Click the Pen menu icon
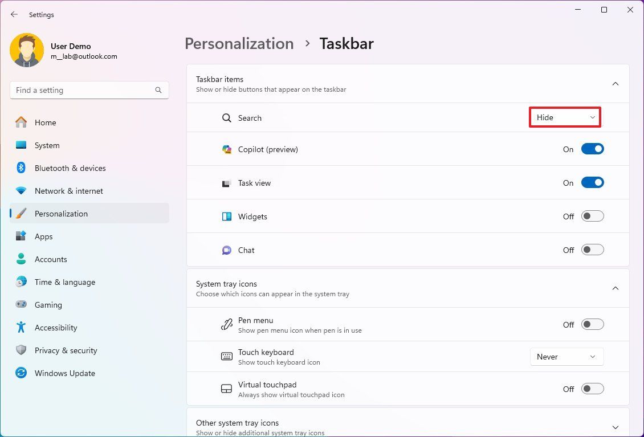The image size is (644, 437). pyautogui.click(x=227, y=324)
